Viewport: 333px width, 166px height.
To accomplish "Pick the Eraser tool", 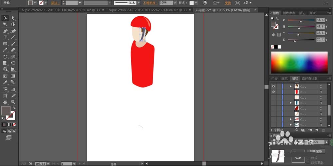I will pos(13,50).
